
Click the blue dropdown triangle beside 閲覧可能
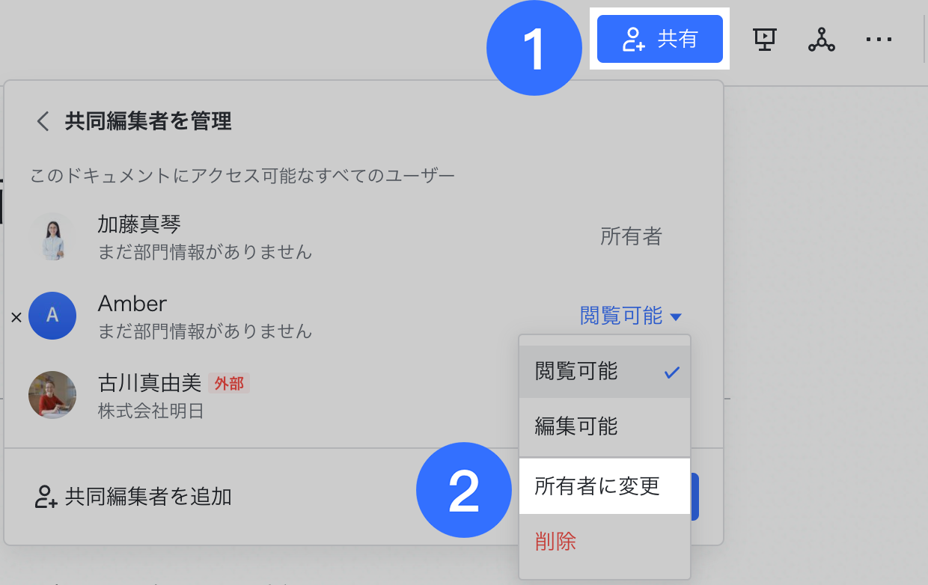(676, 317)
